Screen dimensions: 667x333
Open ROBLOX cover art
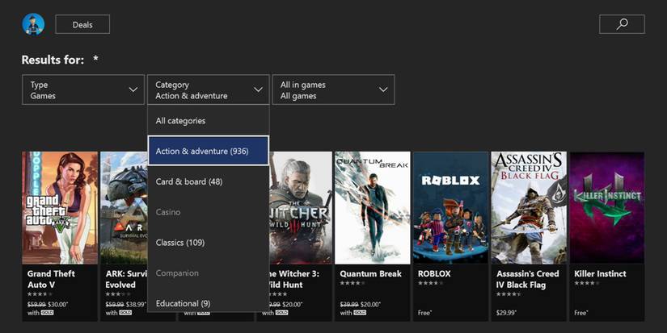pyautogui.click(x=451, y=208)
